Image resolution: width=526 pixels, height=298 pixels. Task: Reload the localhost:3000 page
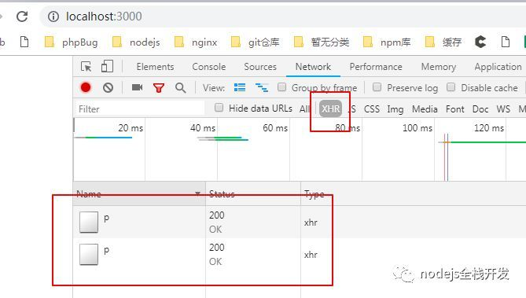[x=22, y=16]
